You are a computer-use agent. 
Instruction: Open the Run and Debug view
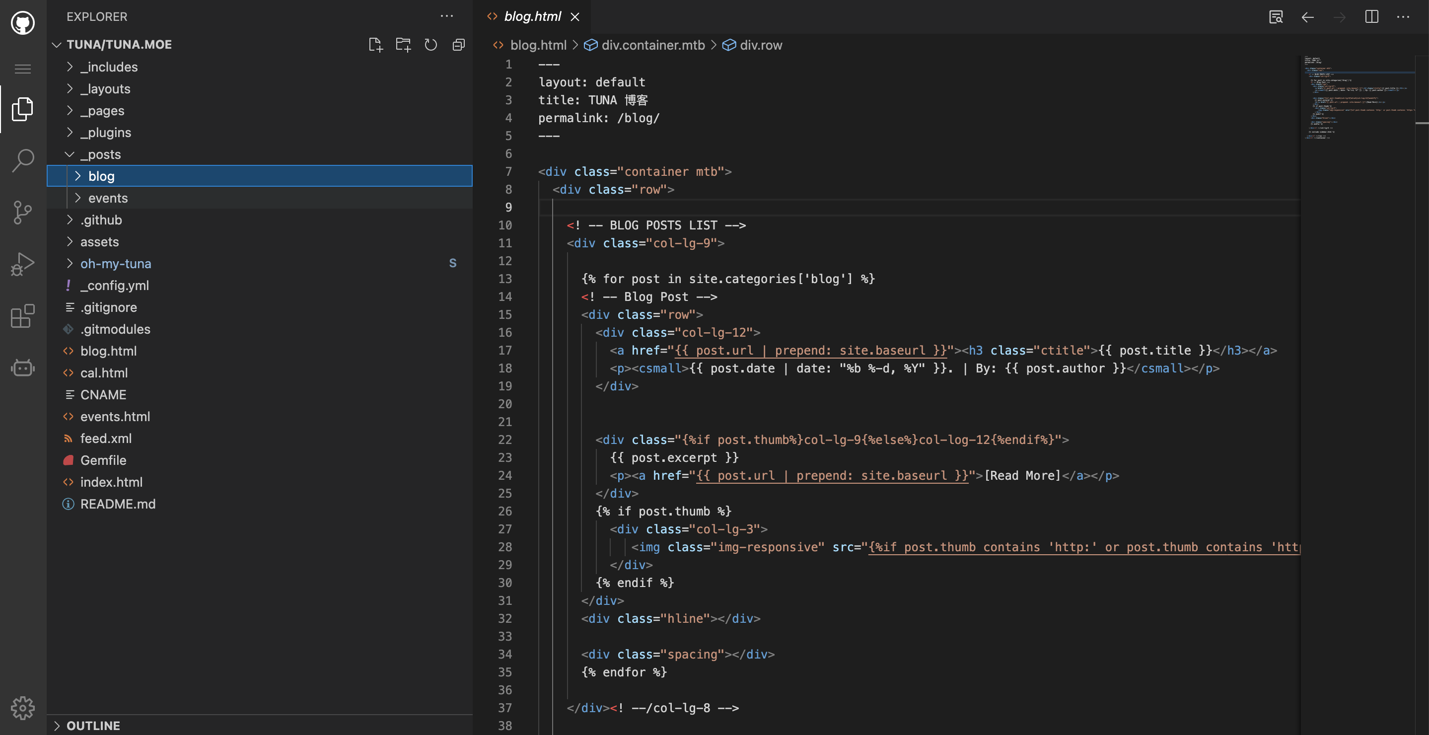coord(23,264)
